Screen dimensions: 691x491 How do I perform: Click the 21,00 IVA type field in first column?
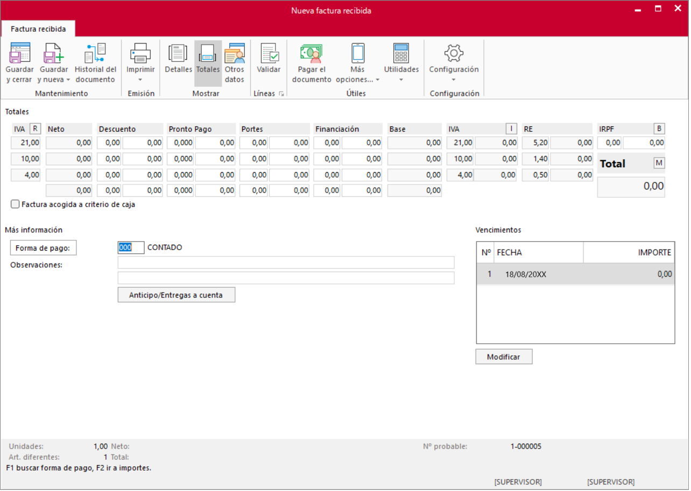click(26, 143)
